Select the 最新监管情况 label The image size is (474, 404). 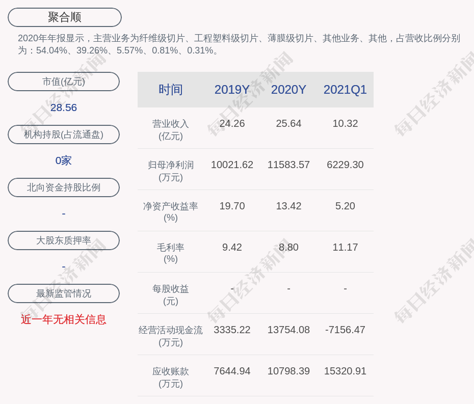coord(64,293)
